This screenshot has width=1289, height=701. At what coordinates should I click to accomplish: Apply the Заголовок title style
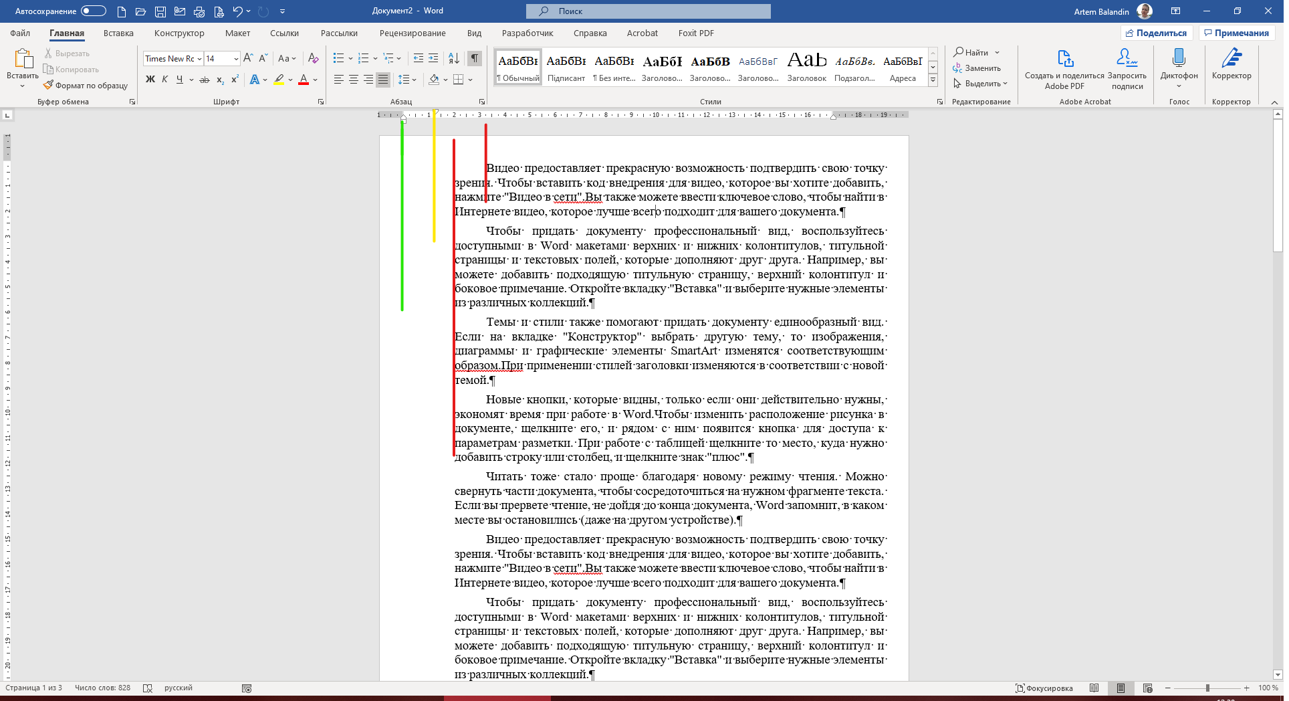[x=807, y=67]
